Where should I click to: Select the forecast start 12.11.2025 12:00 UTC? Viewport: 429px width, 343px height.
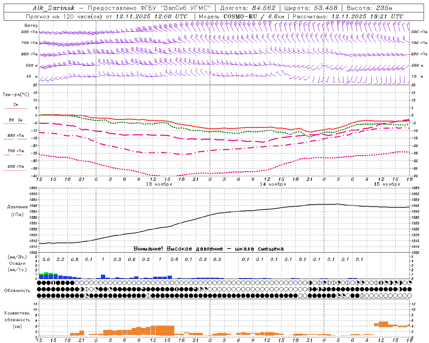pyautogui.click(x=151, y=16)
